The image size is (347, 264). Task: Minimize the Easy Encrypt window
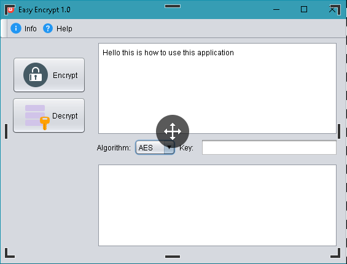[x=276, y=9]
